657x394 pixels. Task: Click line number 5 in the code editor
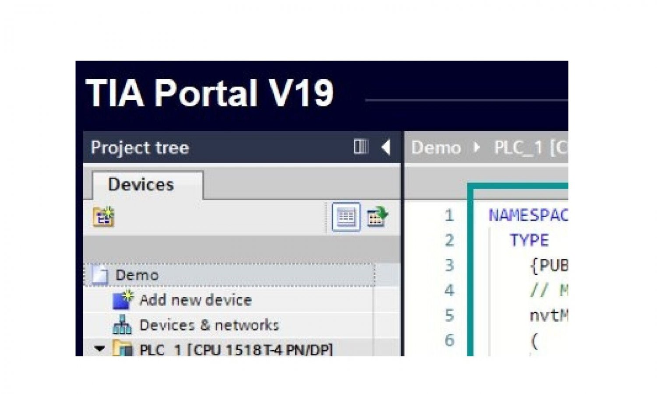click(449, 315)
